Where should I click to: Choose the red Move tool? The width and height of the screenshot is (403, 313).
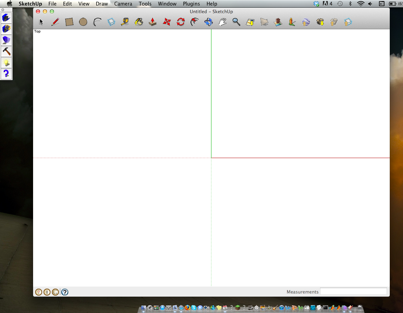coord(167,22)
